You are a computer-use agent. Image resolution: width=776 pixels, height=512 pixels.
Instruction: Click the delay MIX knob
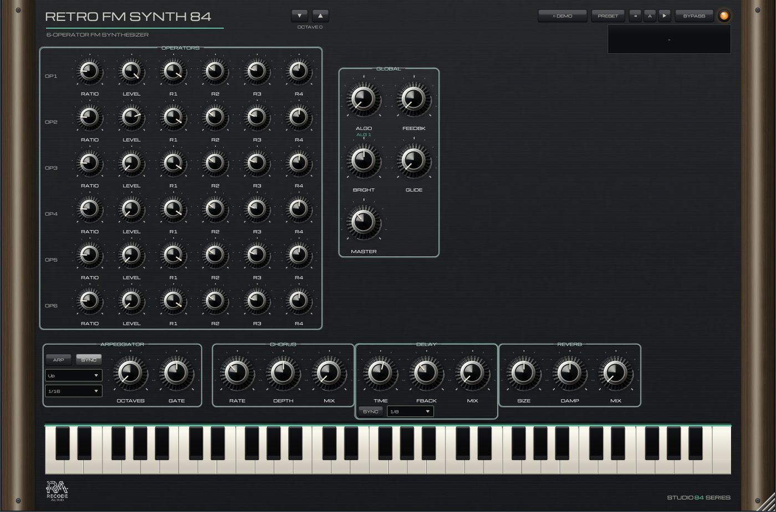pos(472,373)
